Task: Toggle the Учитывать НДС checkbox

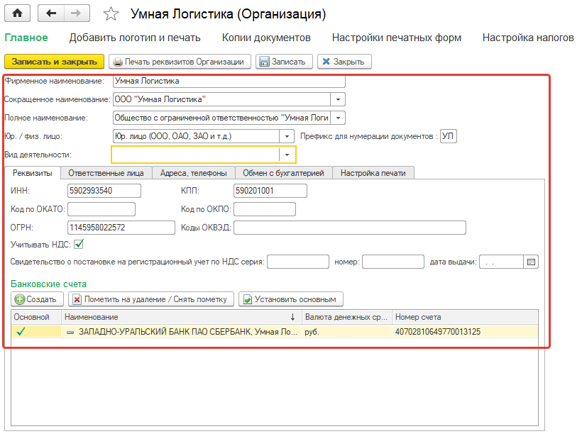Action: tap(79, 245)
